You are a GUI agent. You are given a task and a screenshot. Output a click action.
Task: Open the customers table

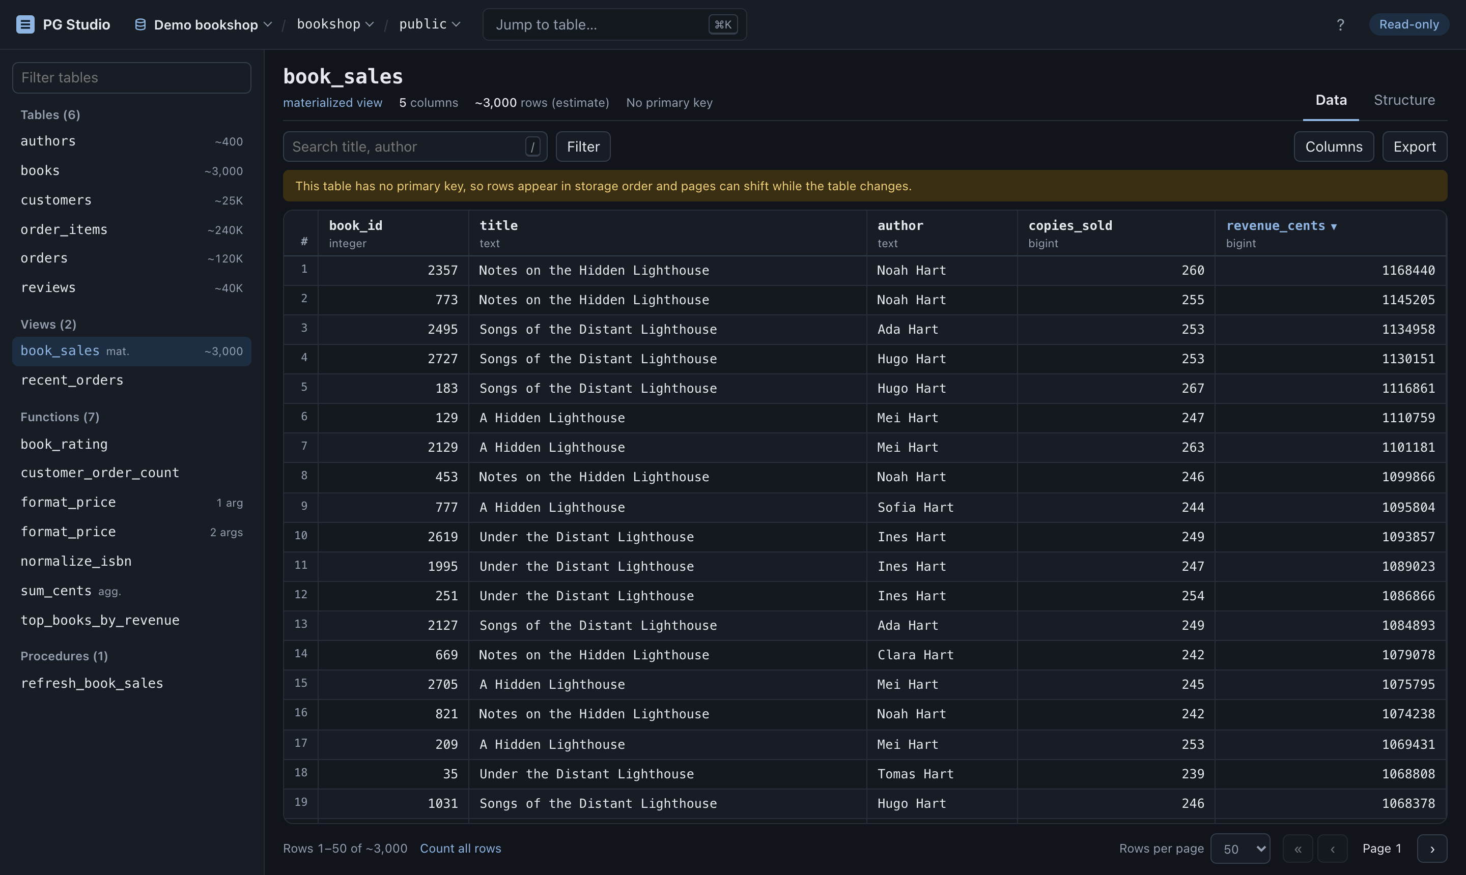(x=131, y=200)
